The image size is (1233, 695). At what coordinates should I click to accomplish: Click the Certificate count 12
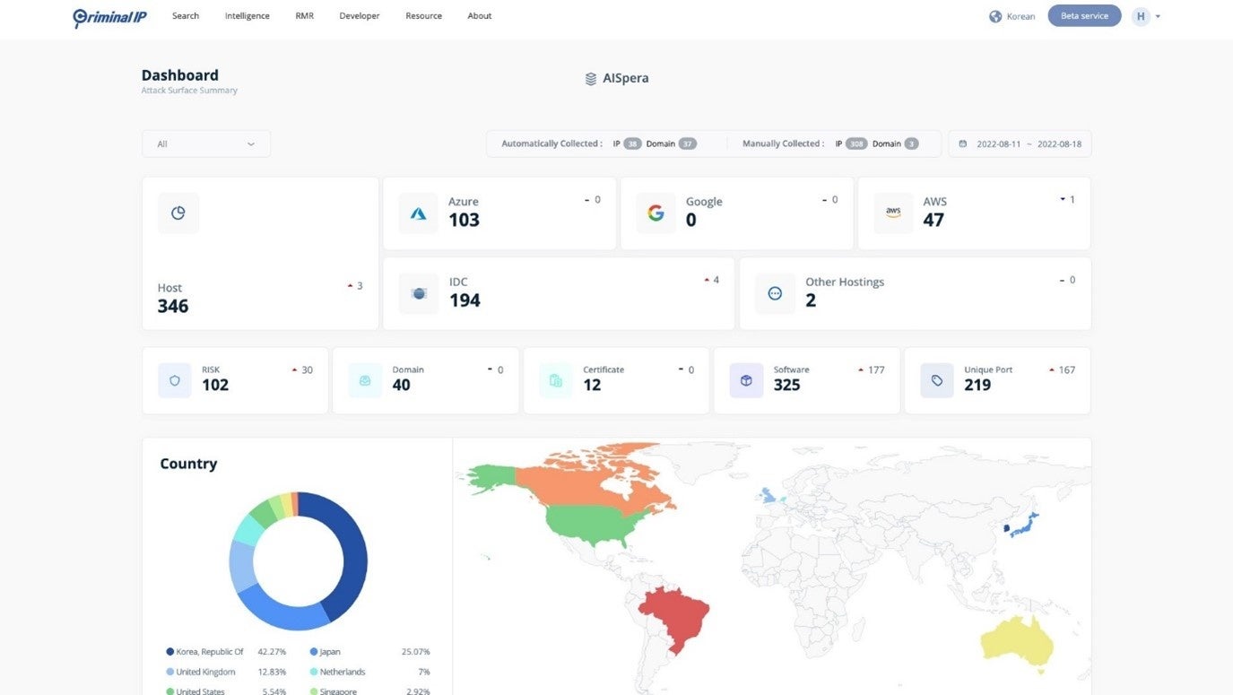[x=592, y=386]
